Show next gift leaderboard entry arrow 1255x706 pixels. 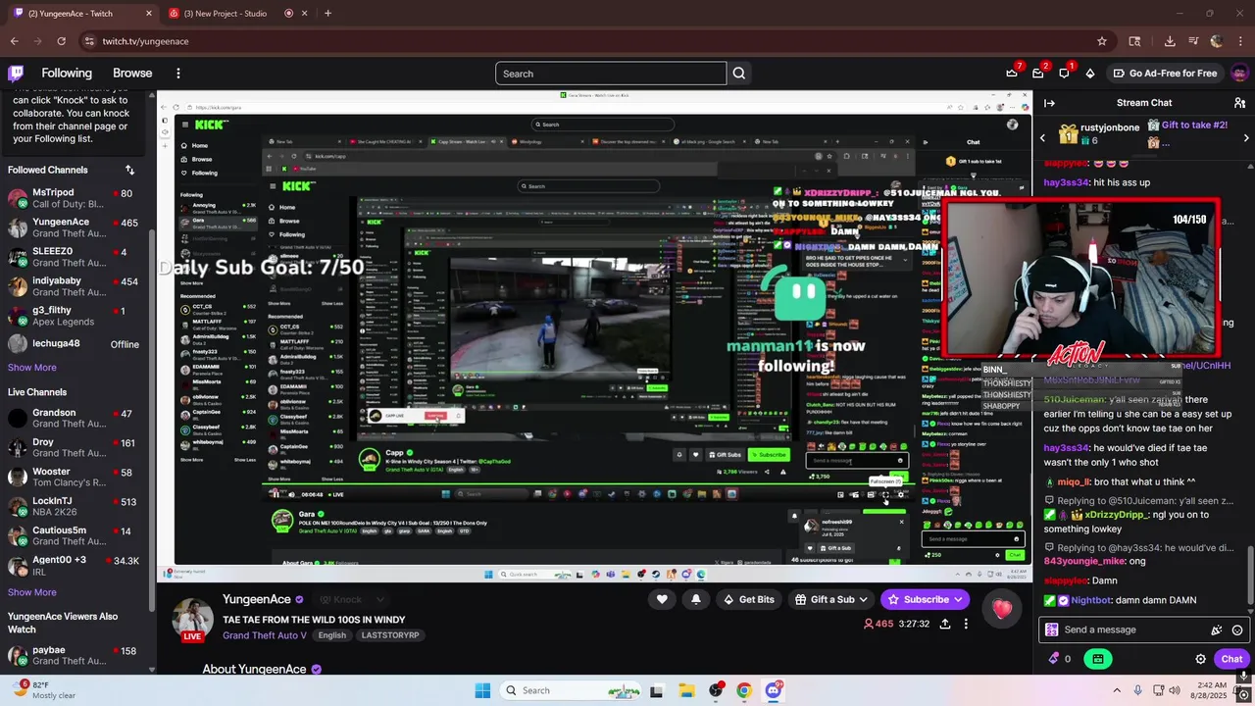coord(1246,138)
